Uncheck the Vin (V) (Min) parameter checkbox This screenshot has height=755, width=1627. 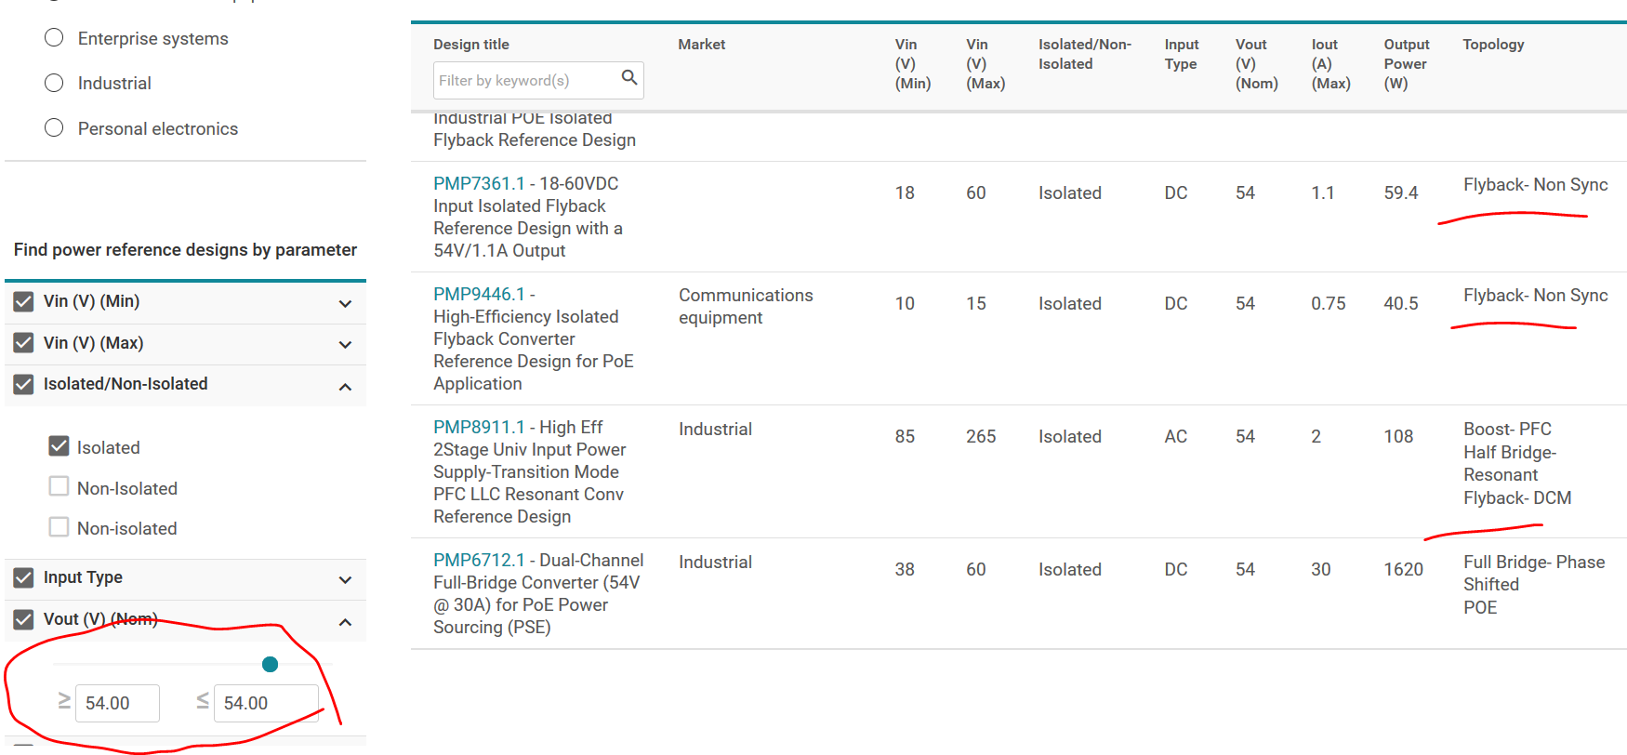pyautogui.click(x=24, y=302)
